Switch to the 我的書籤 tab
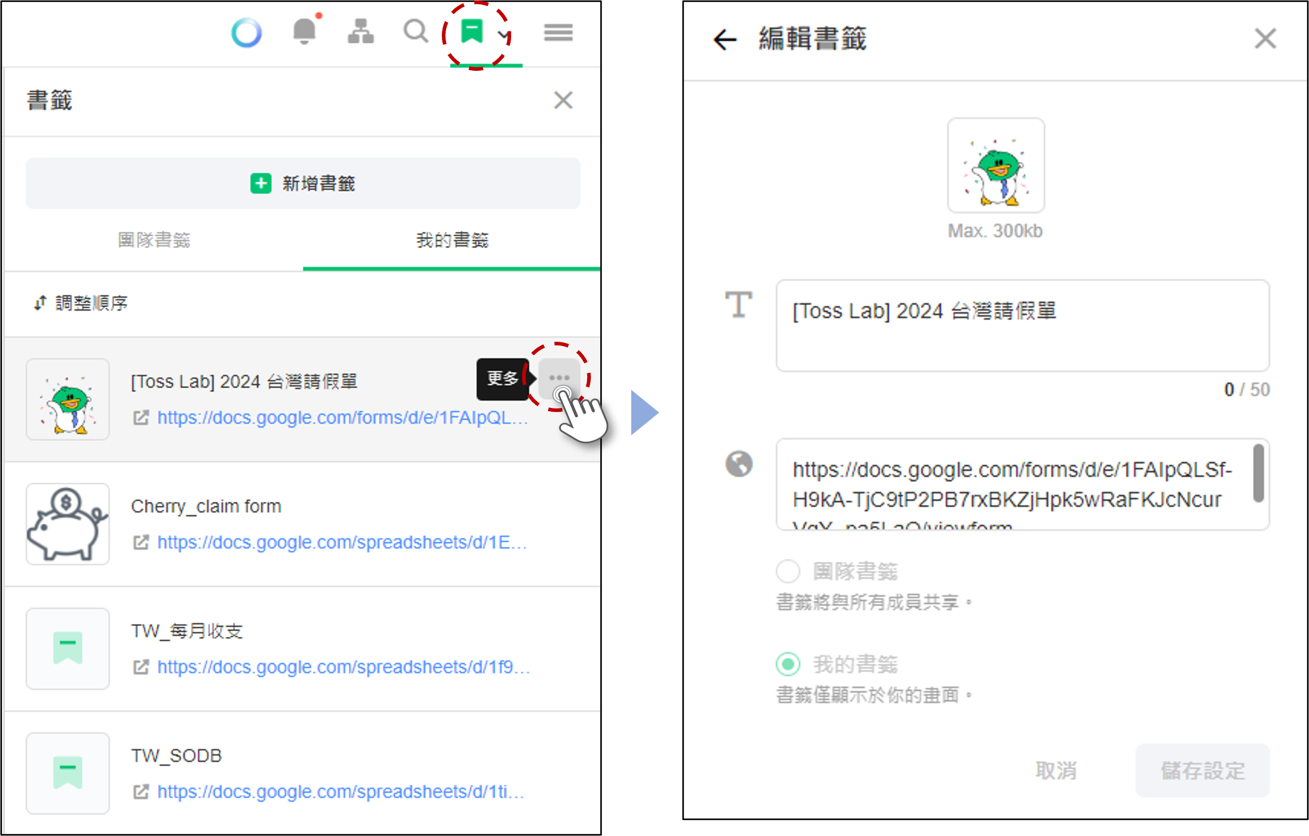The image size is (1309, 836). (x=452, y=240)
